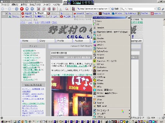Screen dimensions: 165x123
Task: Switch to the Yahoo!天 tab
Action: tap(27, 17)
